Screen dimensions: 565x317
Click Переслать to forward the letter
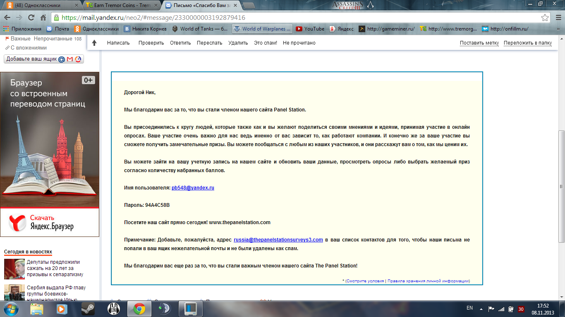point(209,43)
